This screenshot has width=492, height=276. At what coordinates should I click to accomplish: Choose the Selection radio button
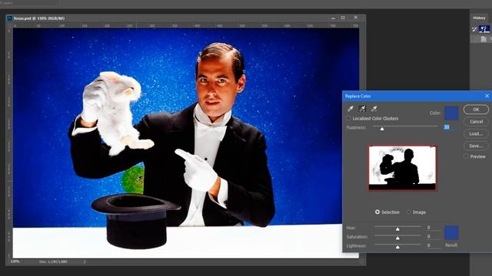tap(377, 212)
